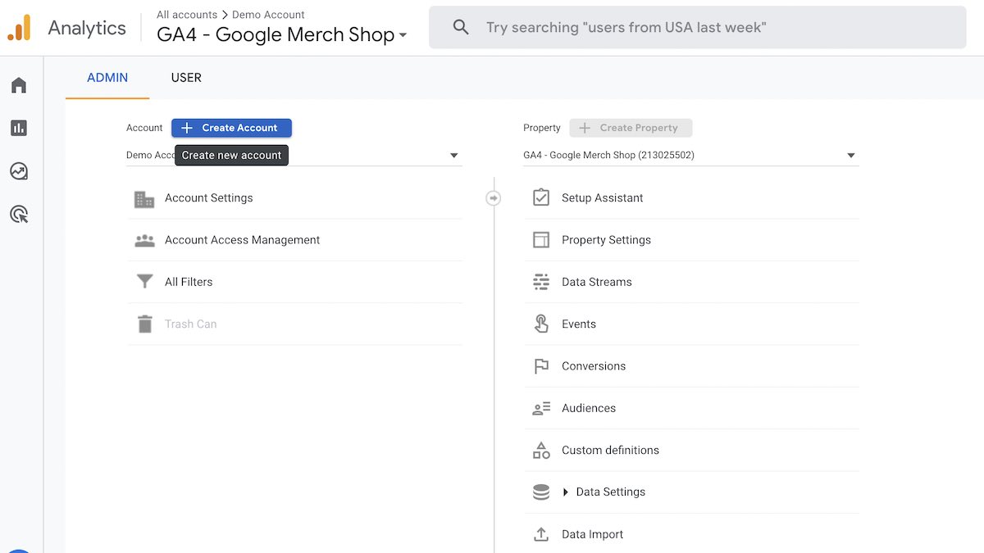Open the GA4 - Google Merch Shop account switcher
The width and height of the screenshot is (984, 553).
pyautogui.click(x=281, y=35)
